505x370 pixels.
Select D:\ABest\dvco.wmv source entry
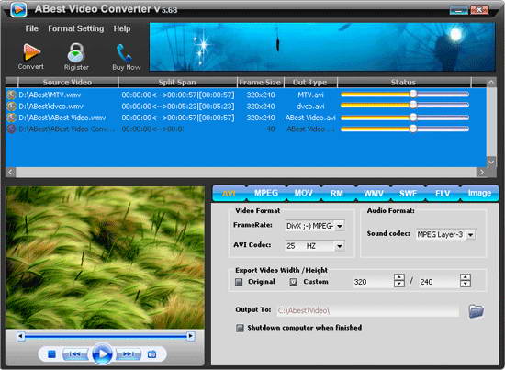(50, 107)
